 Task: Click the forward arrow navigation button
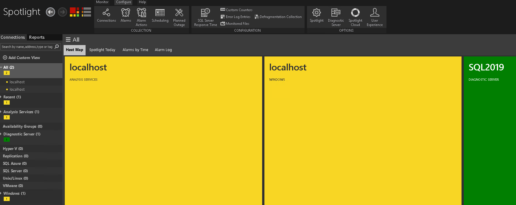(x=62, y=12)
